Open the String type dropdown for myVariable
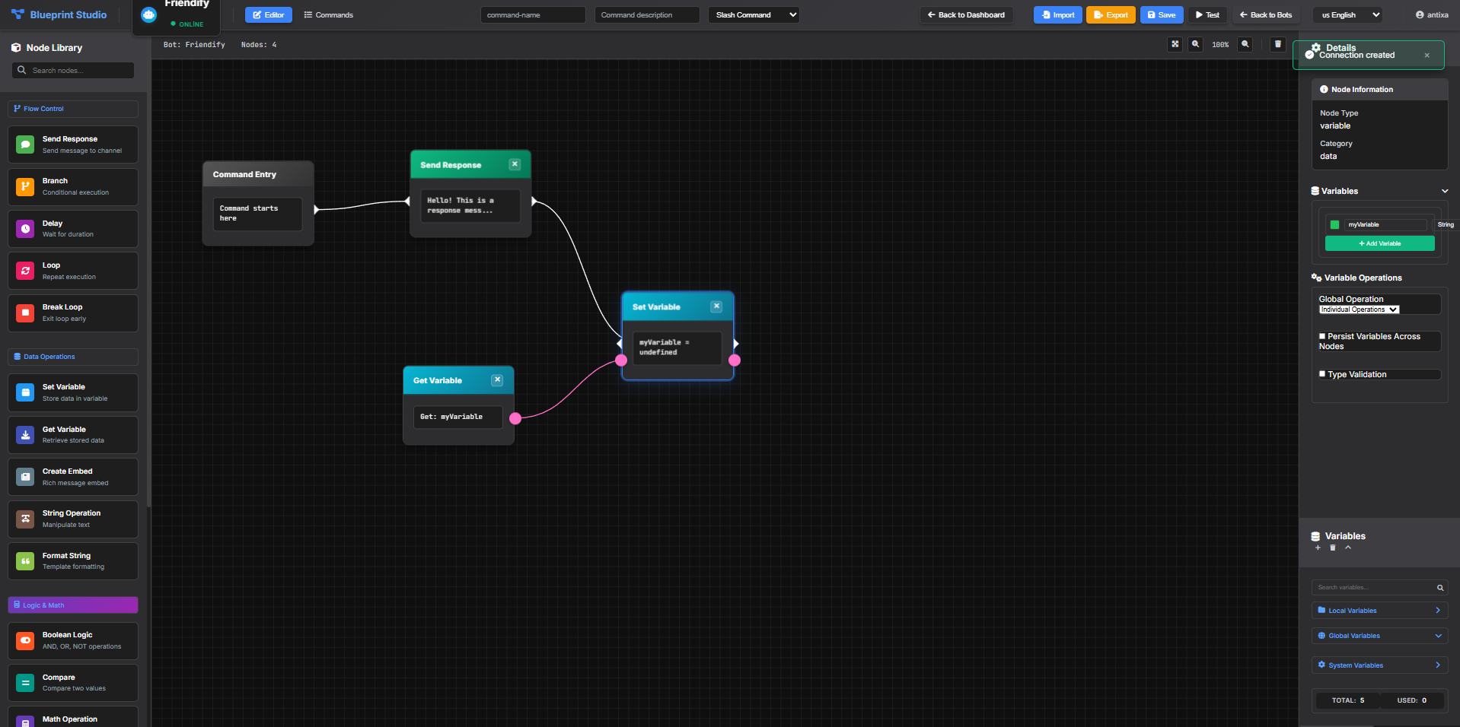Image resolution: width=1460 pixels, height=727 pixels. (x=1446, y=224)
